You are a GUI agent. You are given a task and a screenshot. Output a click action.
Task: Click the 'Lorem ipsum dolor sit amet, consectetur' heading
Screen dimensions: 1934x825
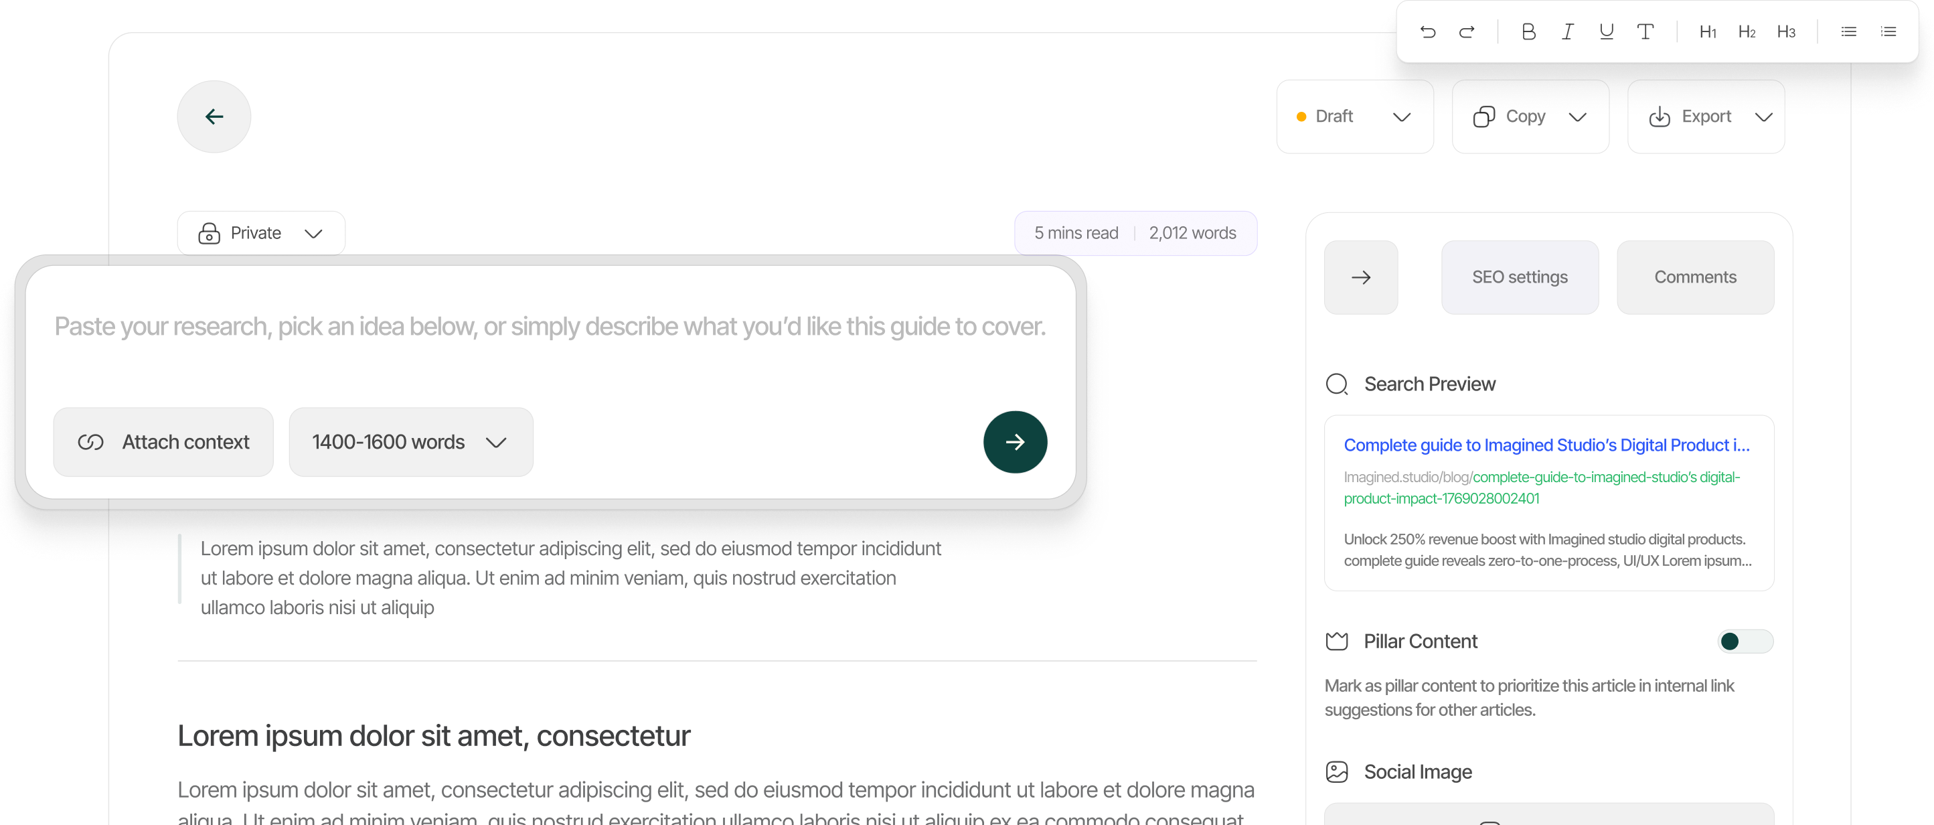(x=434, y=736)
